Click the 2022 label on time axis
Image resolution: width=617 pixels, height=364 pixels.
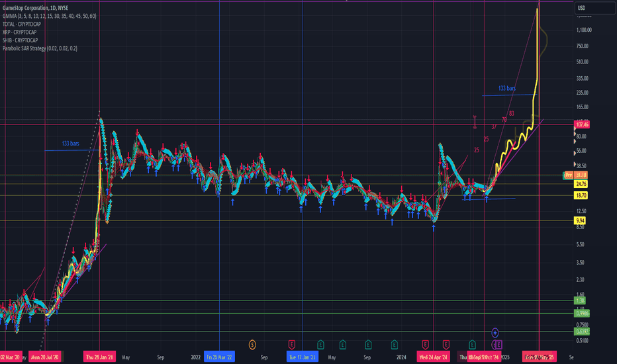point(195,357)
